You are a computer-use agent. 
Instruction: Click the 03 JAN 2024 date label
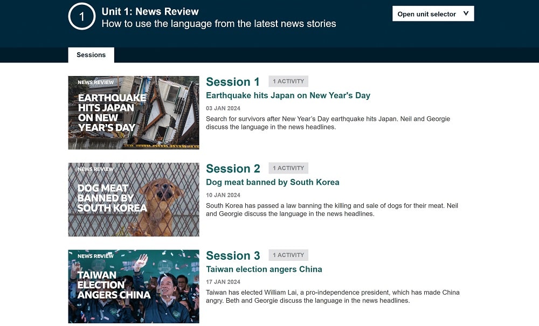(223, 108)
